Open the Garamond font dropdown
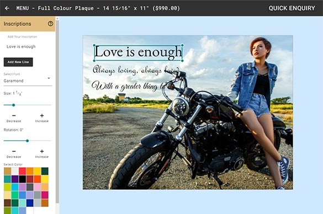This screenshot has height=214, width=323. (28, 81)
